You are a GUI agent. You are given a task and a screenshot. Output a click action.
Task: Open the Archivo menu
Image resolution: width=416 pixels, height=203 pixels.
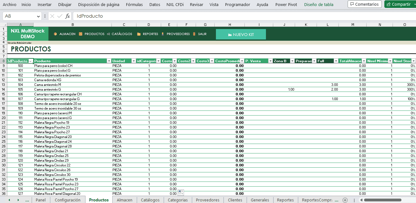click(x=9, y=4)
